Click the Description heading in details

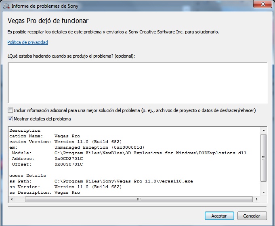(25, 131)
